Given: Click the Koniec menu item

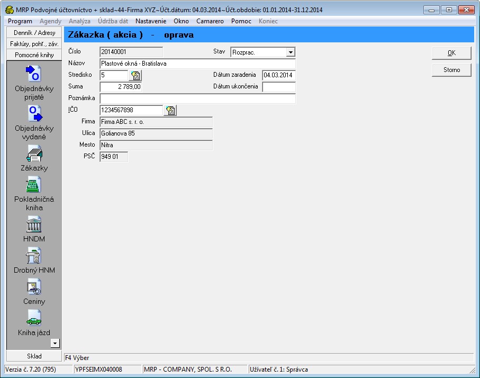Looking at the screenshot, I should 268,21.
